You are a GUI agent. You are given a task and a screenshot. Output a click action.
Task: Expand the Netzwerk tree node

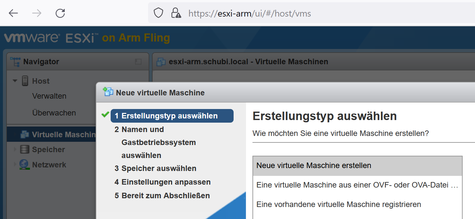[x=14, y=164]
